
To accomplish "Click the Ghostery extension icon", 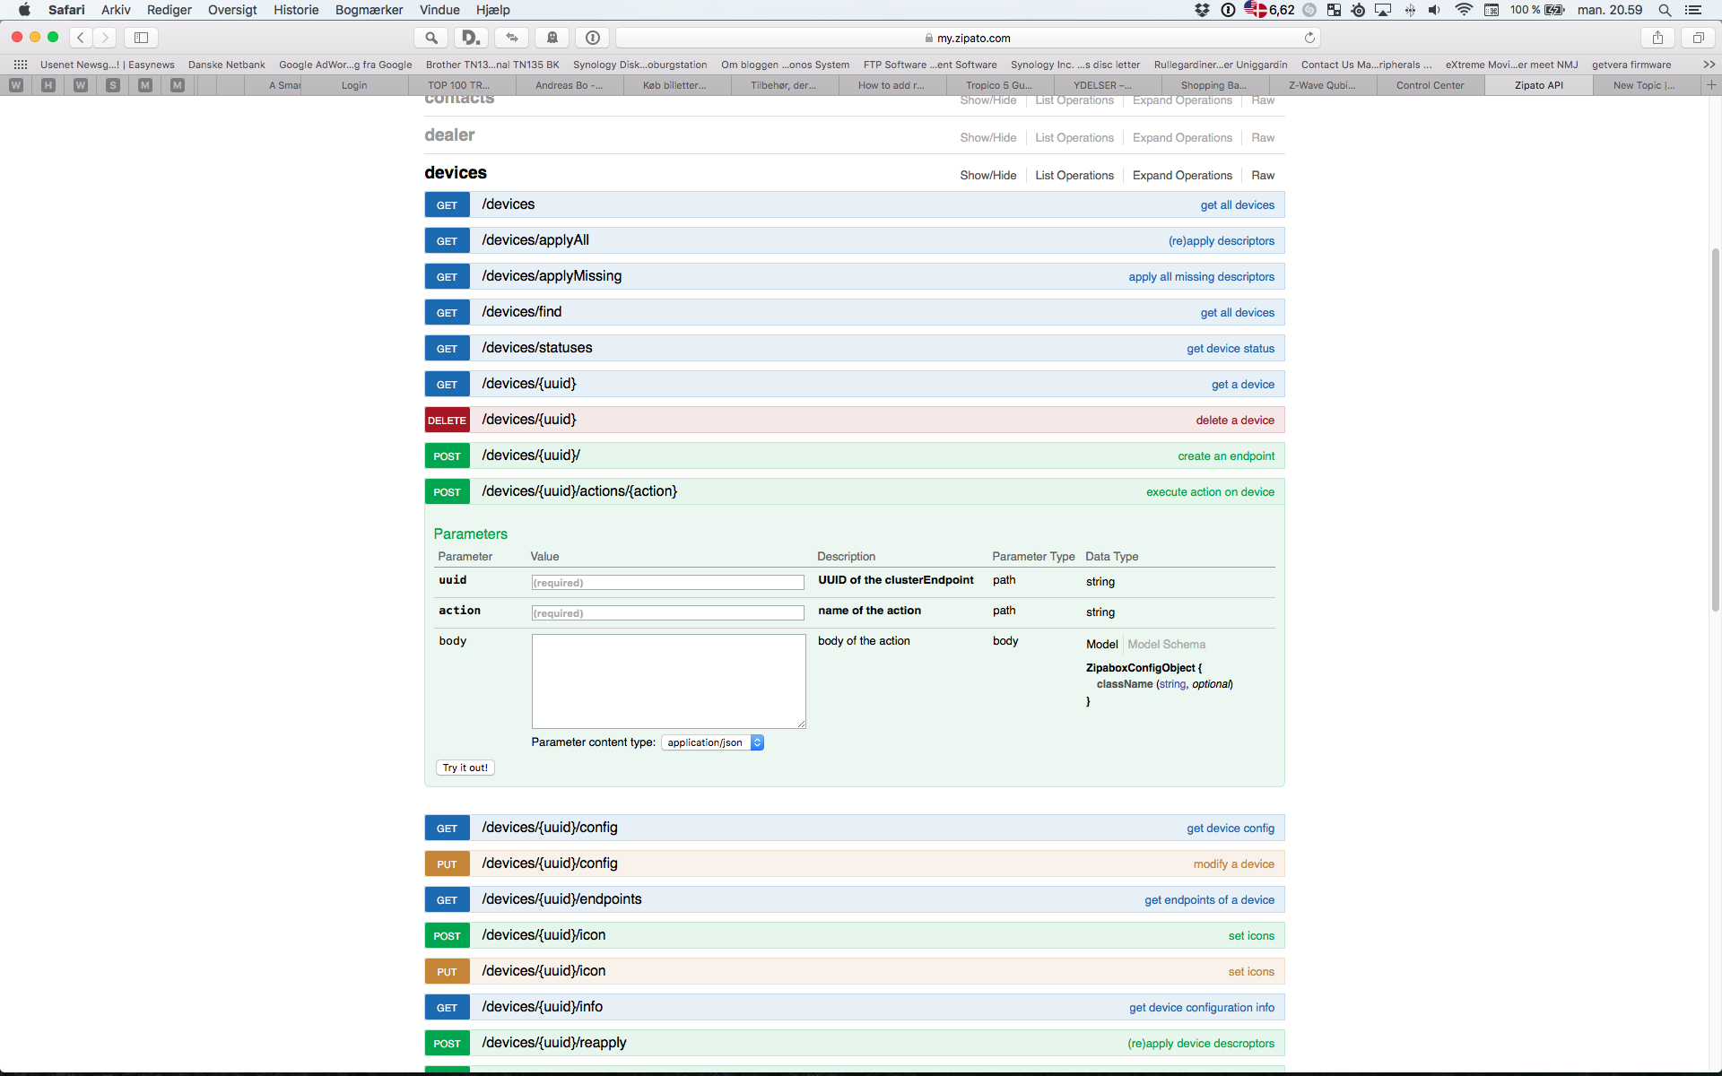I will (552, 38).
